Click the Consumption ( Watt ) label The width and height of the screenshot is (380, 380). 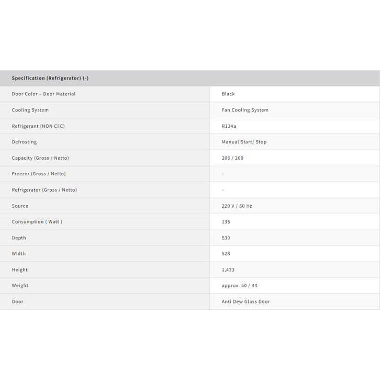(x=37, y=222)
